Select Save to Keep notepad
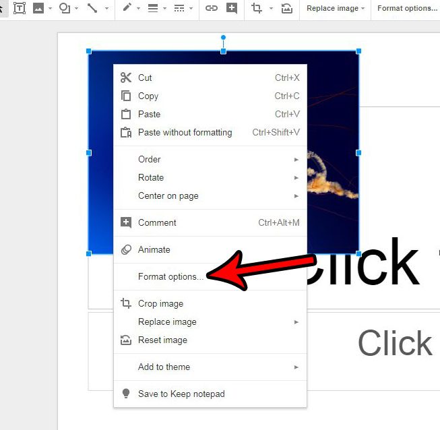This screenshot has height=430, width=440. [x=210, y=394]
